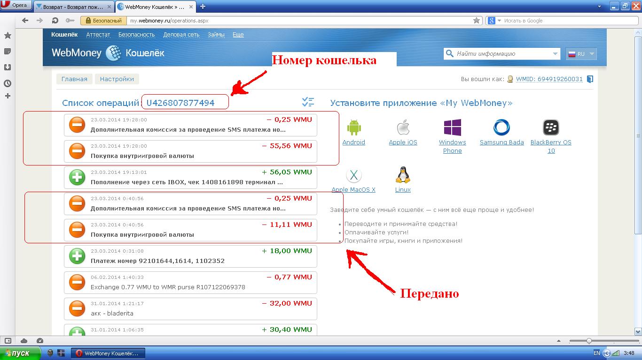
Task: Click Windows Phone link text
Action: click(452, 147)
